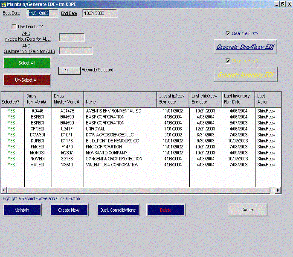The width and height of the screenshot is (293, 257).
Task: Click the End Date field
Action: coord(100,13)
